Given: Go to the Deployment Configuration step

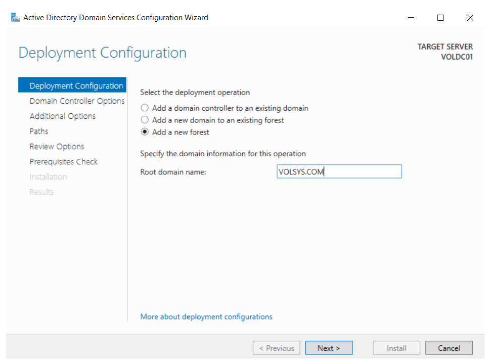Looking at the screenshot, I should [76, 86].
